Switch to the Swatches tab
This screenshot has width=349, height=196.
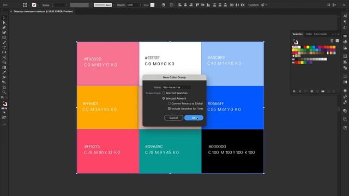point(298,34)
